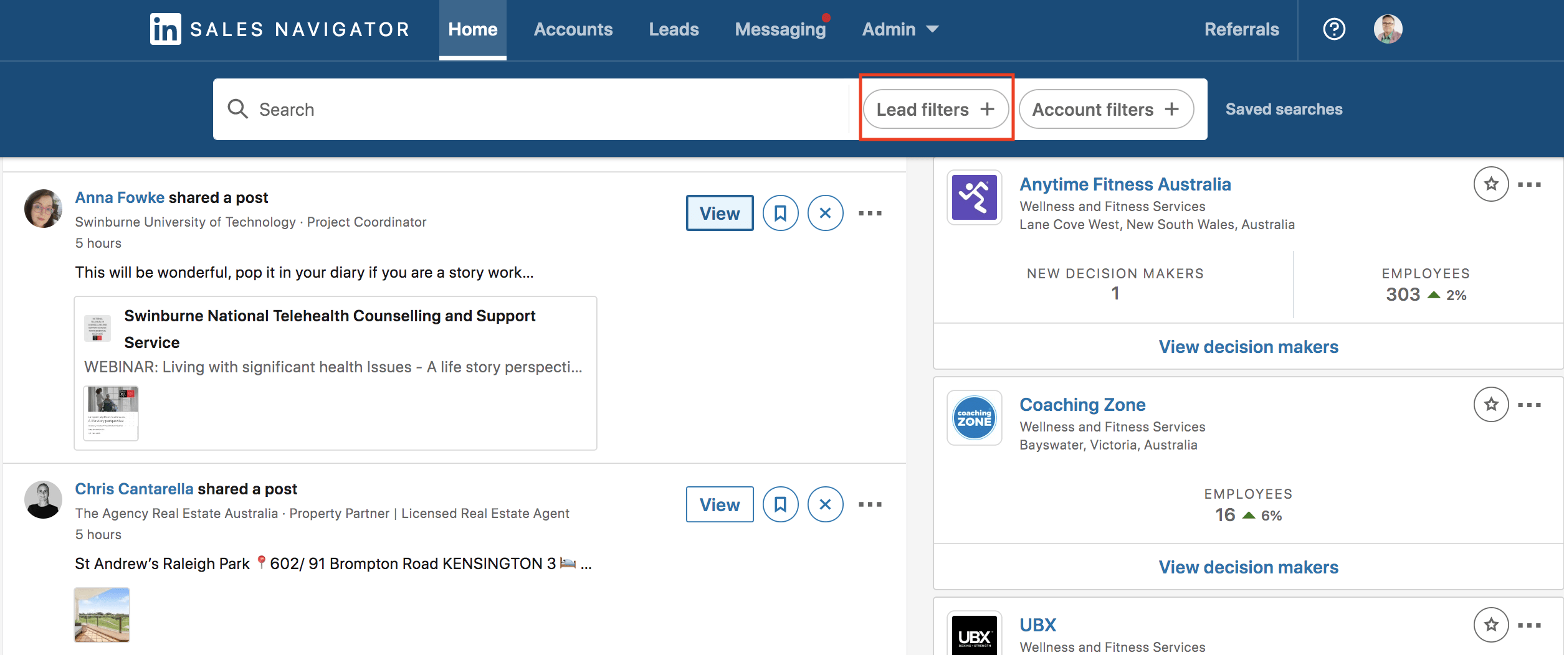Image resolution: width=1564 pixels, height=655 pixels.
Task: Click the Coaching Zone logo
Action: (975, 418)
